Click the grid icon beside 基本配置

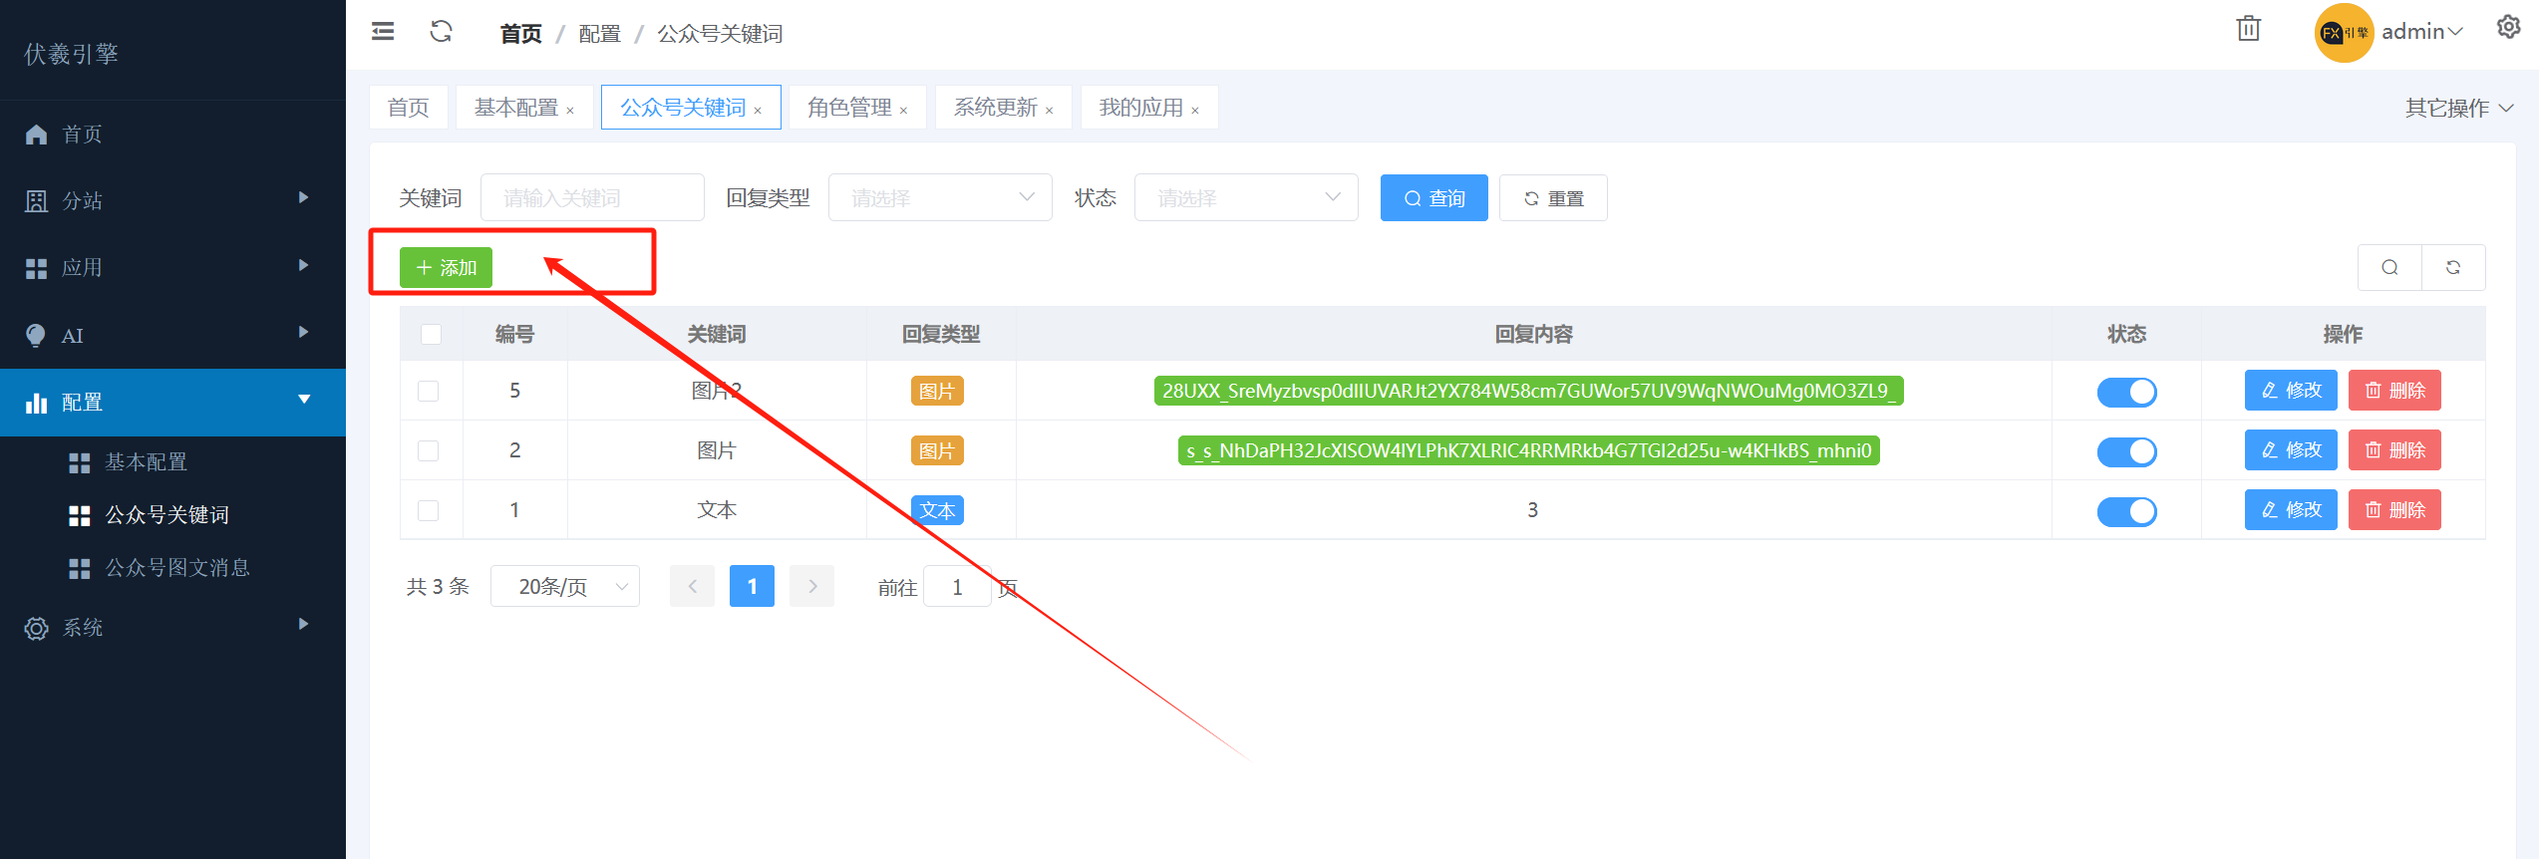[80, 462]
